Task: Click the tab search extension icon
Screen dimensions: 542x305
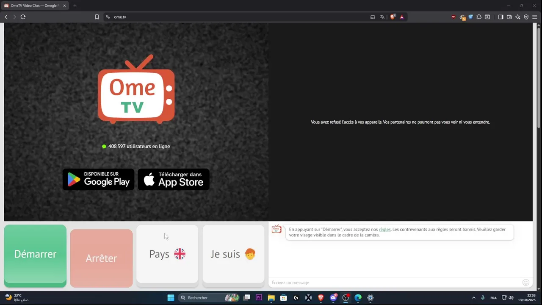Action: pyautogui.click(x=487, y=17)
